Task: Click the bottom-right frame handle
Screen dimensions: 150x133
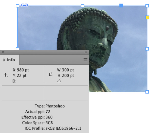Action: click(147, 92)
